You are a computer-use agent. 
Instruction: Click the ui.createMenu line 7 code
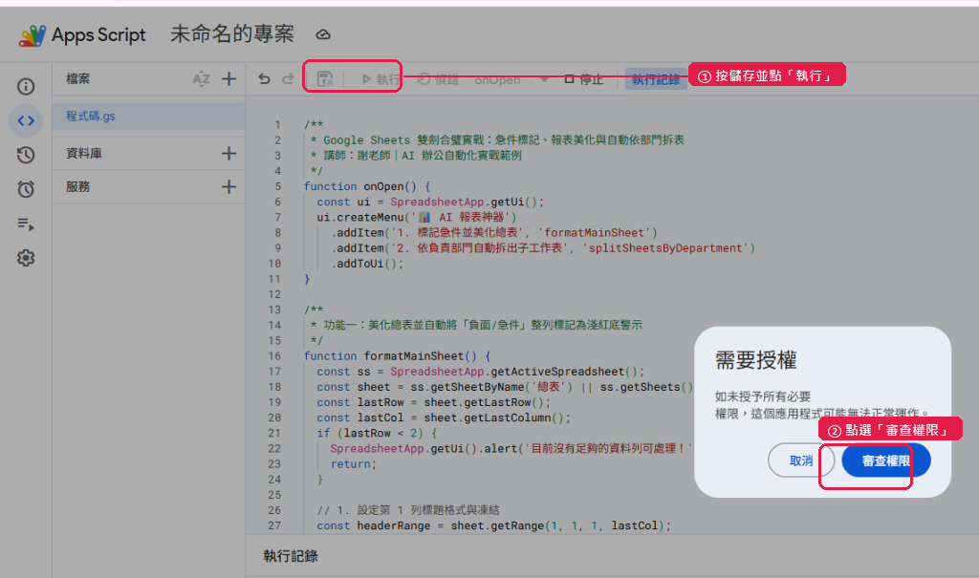pyautogui.click(x=417, y=217)
